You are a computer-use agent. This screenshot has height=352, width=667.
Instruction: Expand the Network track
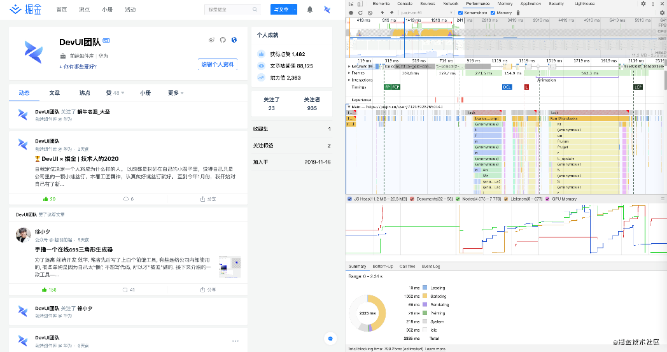[349, 66]
